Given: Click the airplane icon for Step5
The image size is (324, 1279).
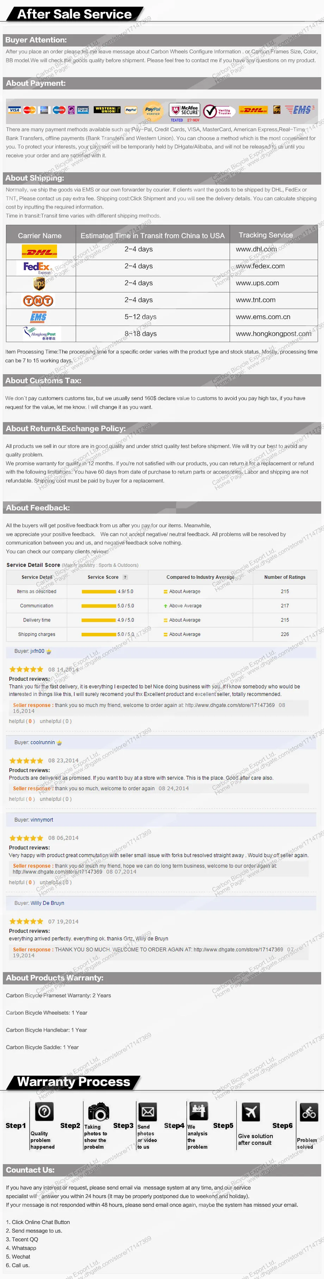Looking at the screenshot, I should [251, 1112].
